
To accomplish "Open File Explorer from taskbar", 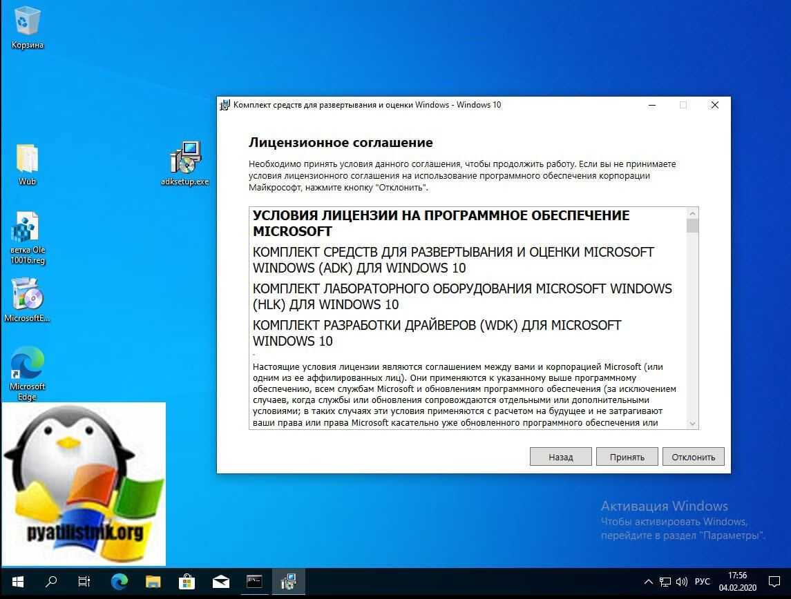I will [153, 582].
